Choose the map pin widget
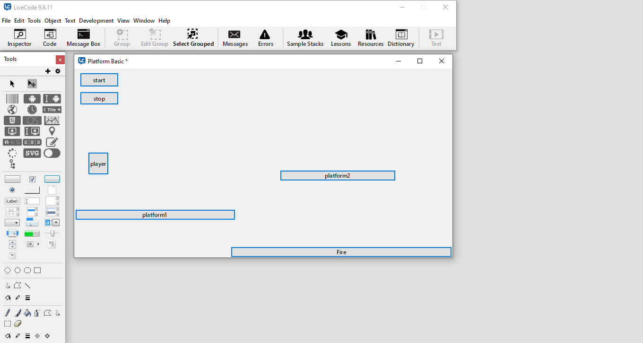Screen dimensions: 643x343 click(52, 131)
